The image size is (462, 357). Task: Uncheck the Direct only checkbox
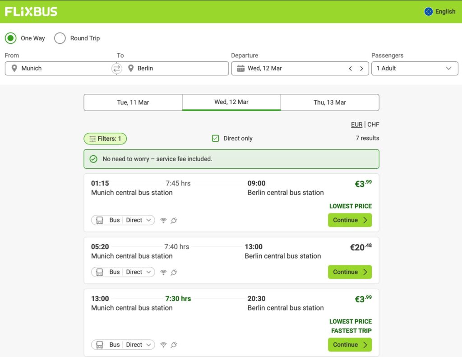click(x=215, y=138)
